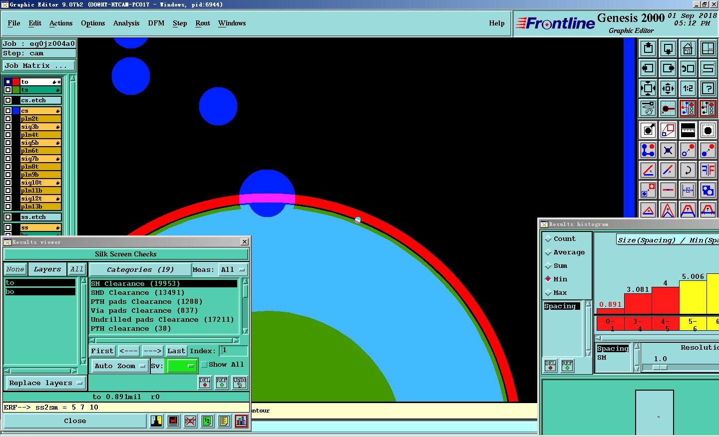
Task: Open the Meas All dropdown
Action: click(233, 270)
